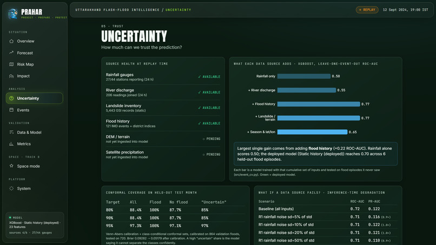The image size is (436, 245).
Task: Click the System spinner icon
Action: pos(11,188)
